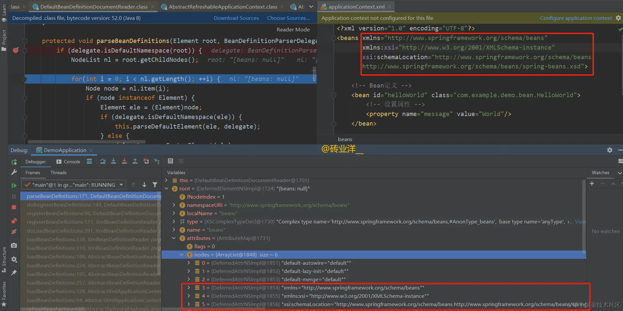Screen dimensions: 623x311
Task: Click the View link on type variable row
Action: point(580,221)
